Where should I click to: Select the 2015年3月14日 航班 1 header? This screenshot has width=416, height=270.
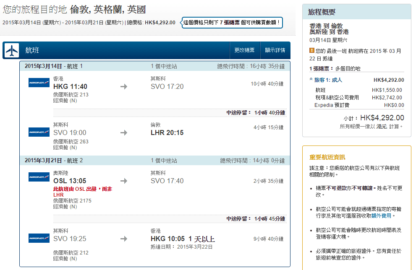click(54, 66)
